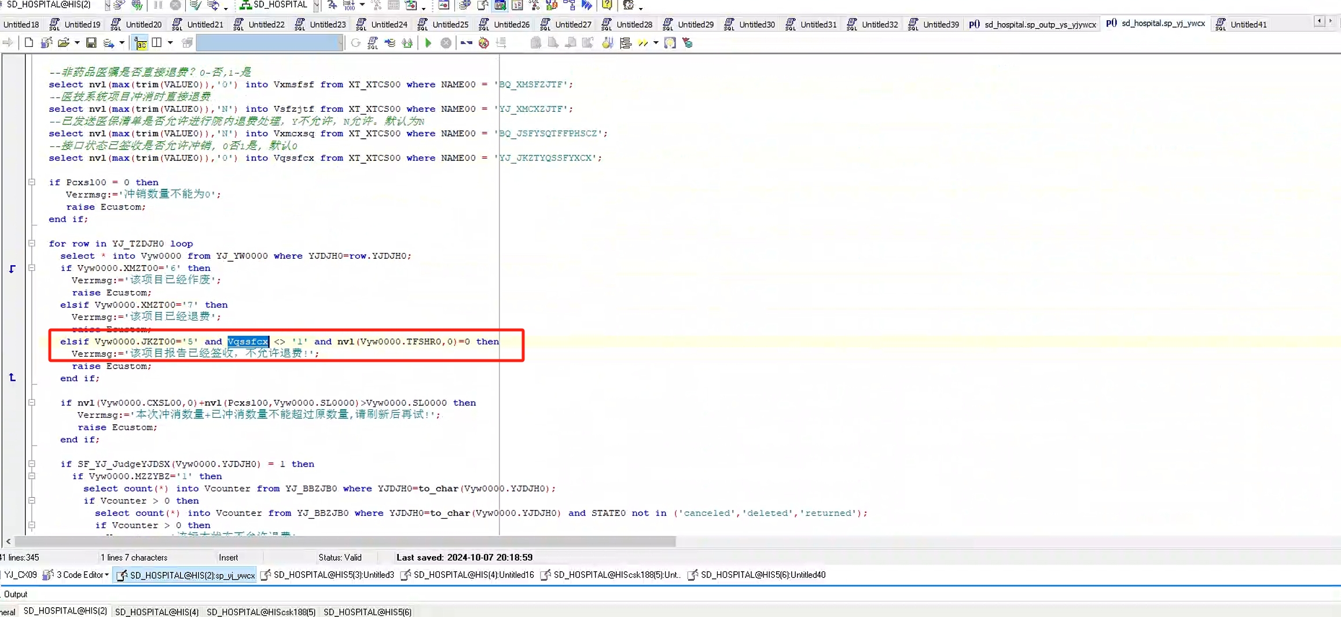The width and height of the screenshot is (1341, 617).
Task: Switch to sd_hospital.sp_outp_ys_yjywcx tab
Action: click(x=1034, y=24)
